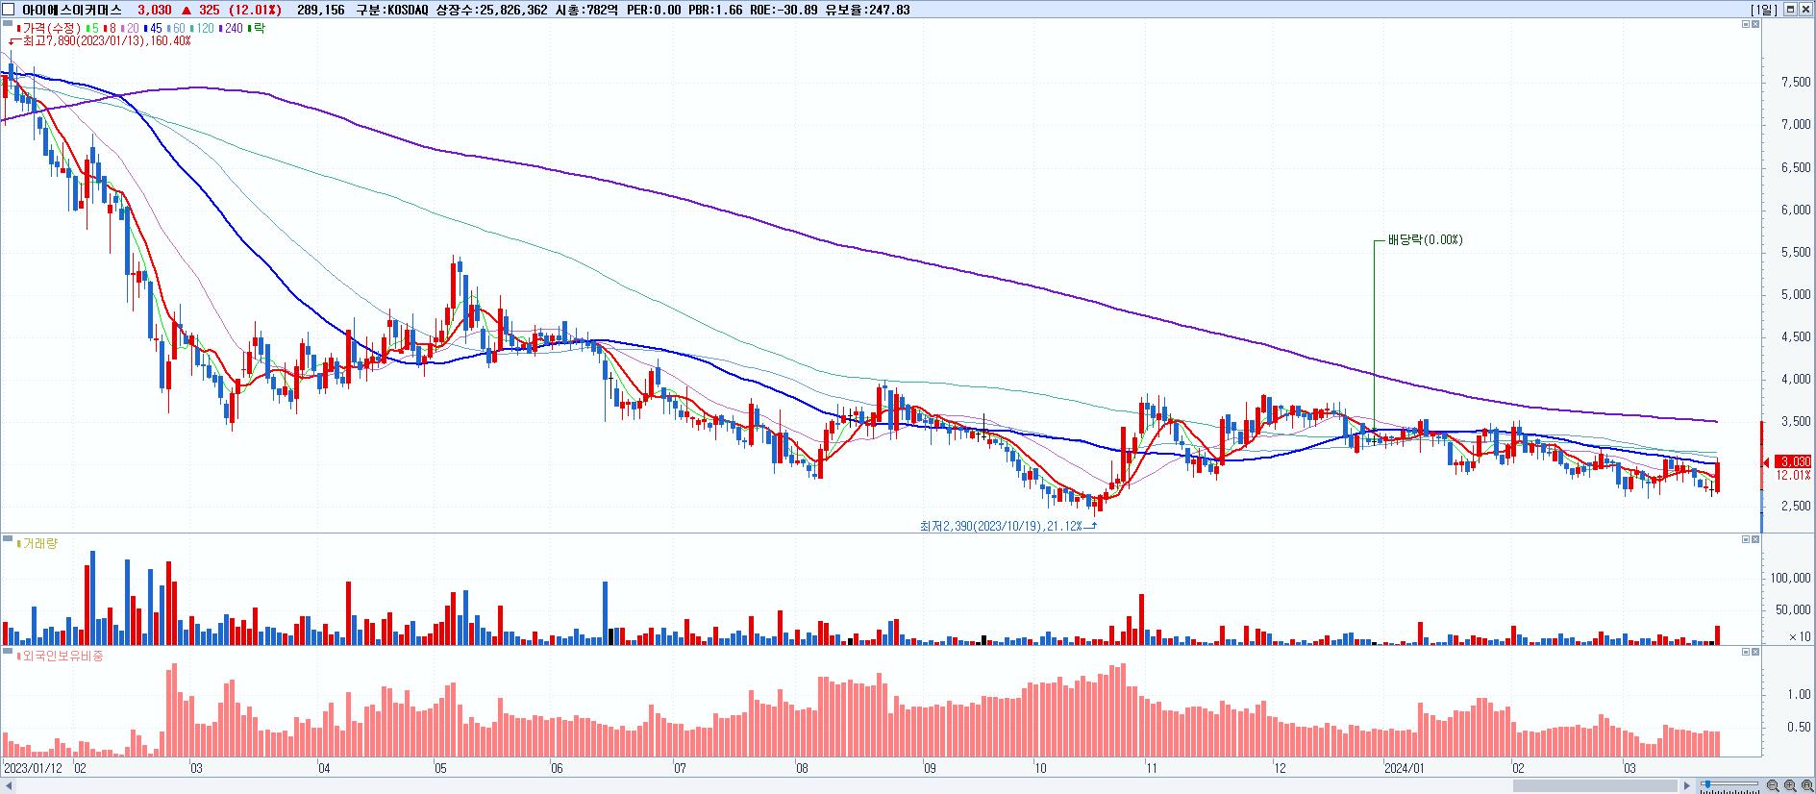The width and height of the screenshot is (1816, 794).
Task: Click the 2023/01/12 date axis label
Action: pyautogui.click(x=33, y=769)
